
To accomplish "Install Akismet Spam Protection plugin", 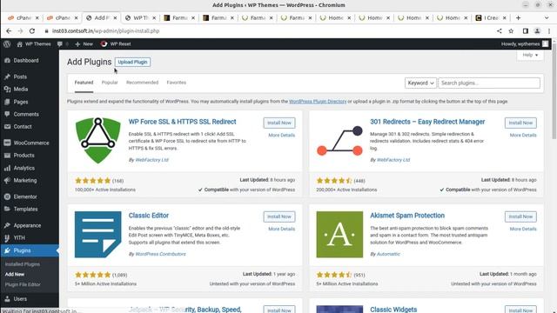I will coord(520,216).
